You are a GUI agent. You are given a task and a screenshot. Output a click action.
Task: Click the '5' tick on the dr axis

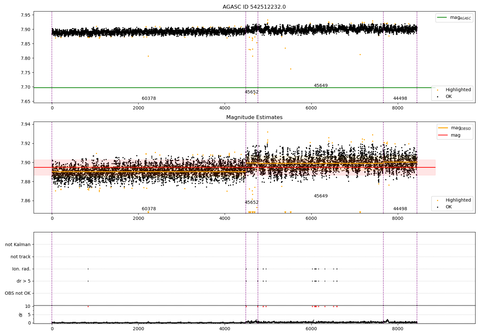[29, 315]
